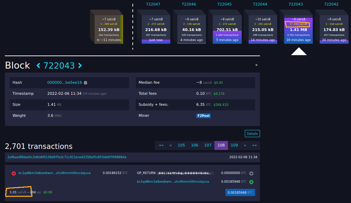This screenshot has width=351, height=203.
Task: Jump to first page via double-left chevron
Action: click(161, 145)
